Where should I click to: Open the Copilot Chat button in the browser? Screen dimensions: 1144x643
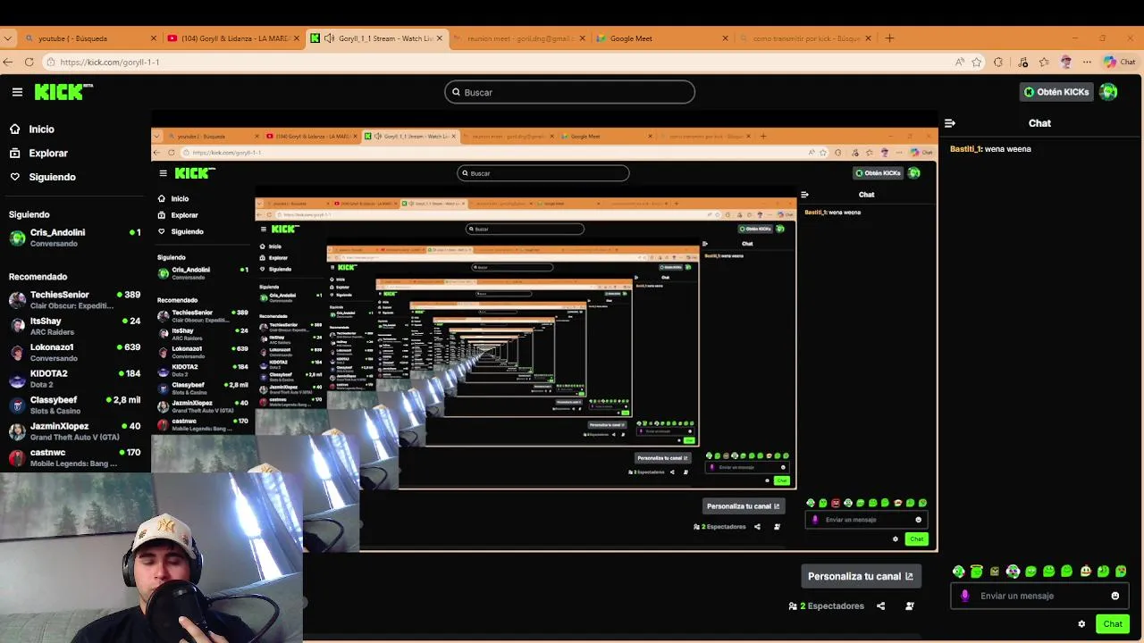(x=1119, y=62)
